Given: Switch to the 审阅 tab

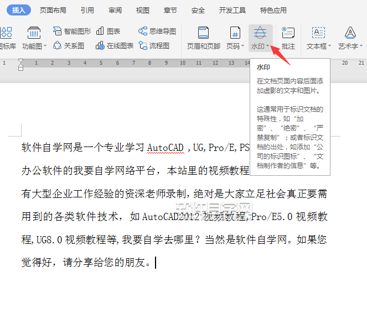Looking at the screenshot, I should (115, 11).
